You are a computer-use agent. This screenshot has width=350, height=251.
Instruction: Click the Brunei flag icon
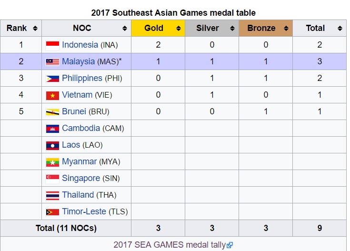52,112
